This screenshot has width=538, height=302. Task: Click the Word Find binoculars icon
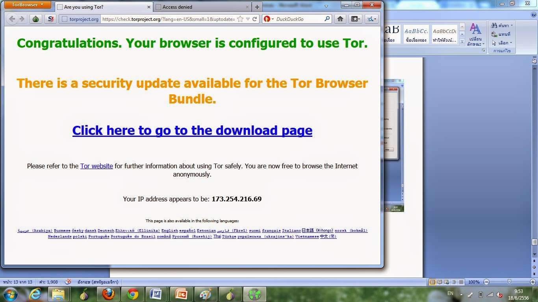[x=494, y=26]
